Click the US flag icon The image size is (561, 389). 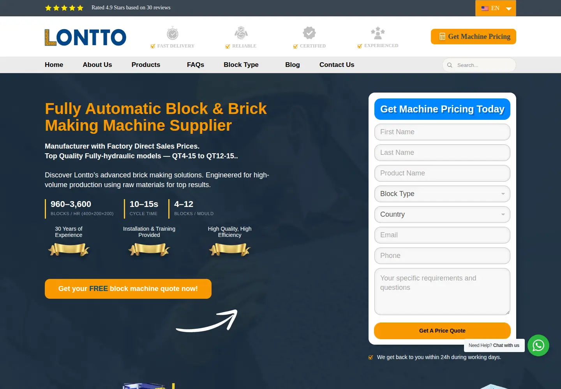coord(485,8)
